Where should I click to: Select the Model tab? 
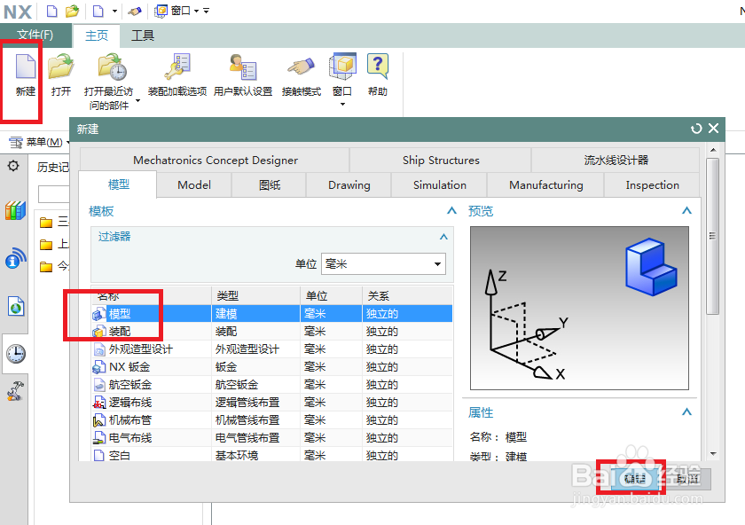coord(194,184)
